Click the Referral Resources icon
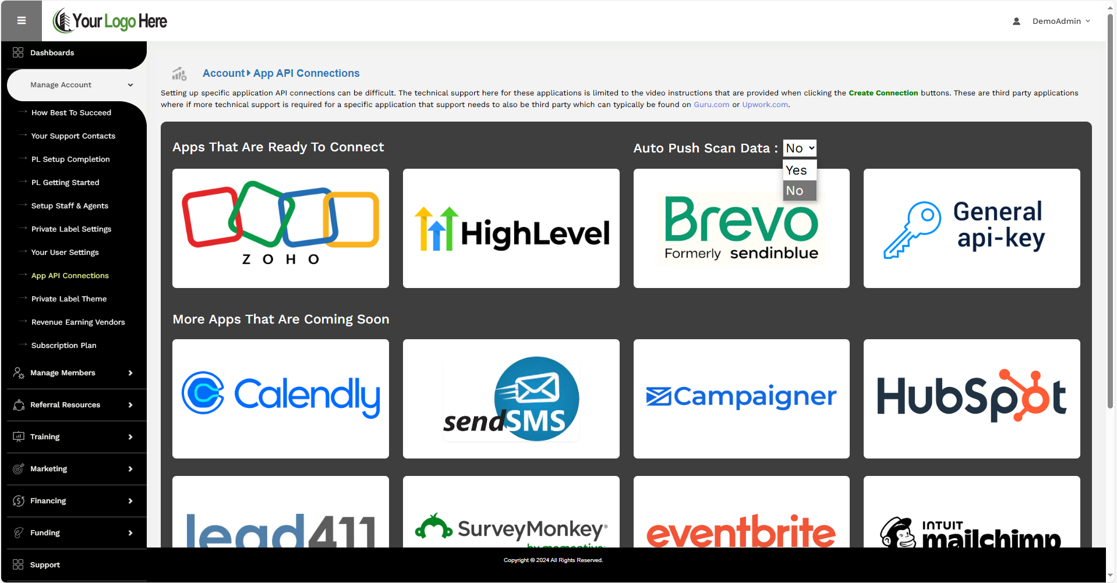This screenshot has height=583, width=1117. click(19, 405)
